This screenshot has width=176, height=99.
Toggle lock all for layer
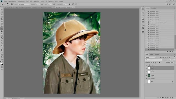[159, 62]
